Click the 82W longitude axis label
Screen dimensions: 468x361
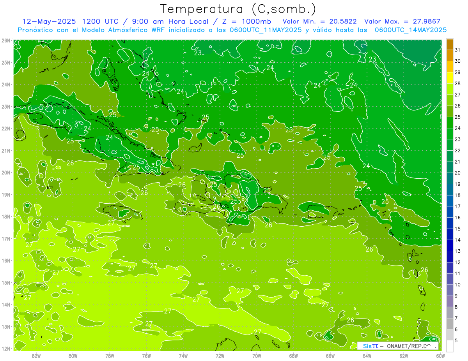(x=36, y=356)
